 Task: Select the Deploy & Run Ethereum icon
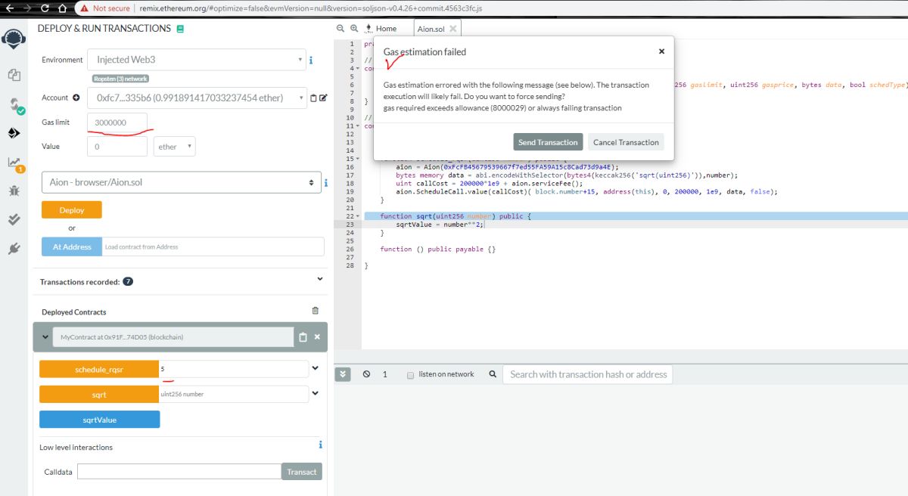tap(13, 133)
